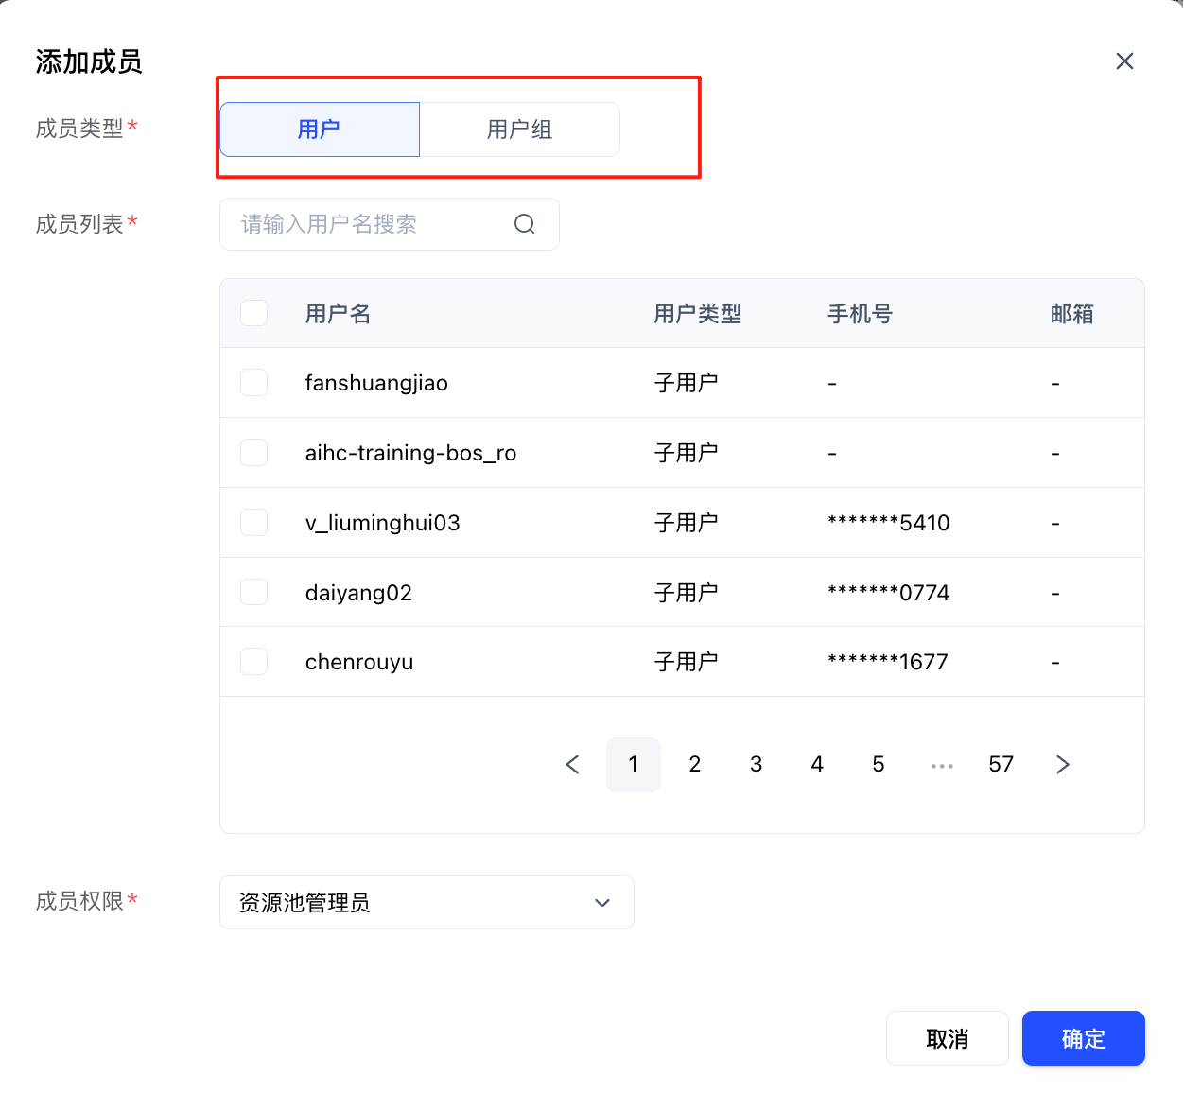
Task: Tick the daiyang02 checkbox
Action: pyautogui.click(x=254, y=593)
